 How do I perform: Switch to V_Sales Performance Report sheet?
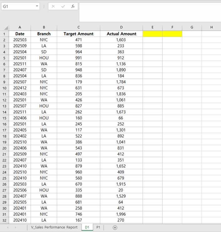pos(54,227)
